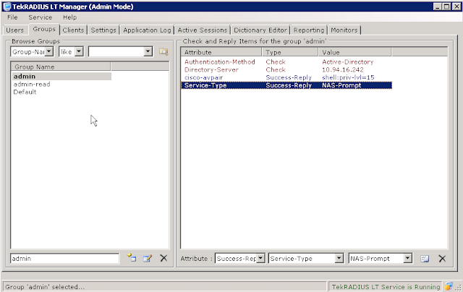Image resolution: width=463 pixels, height=292 pixels.
Task: Click the TekRADIUS title bar app icon
Action: (x=7, y=7)
